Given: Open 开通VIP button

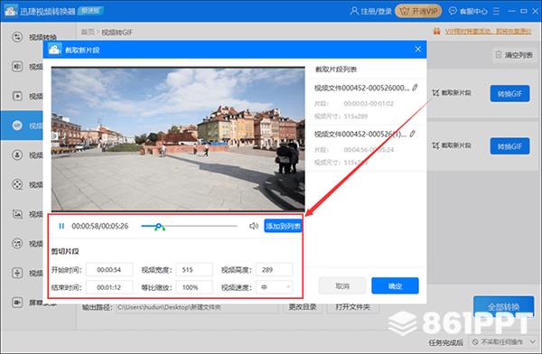Looking at the screenshot, I should coord(418,11).
